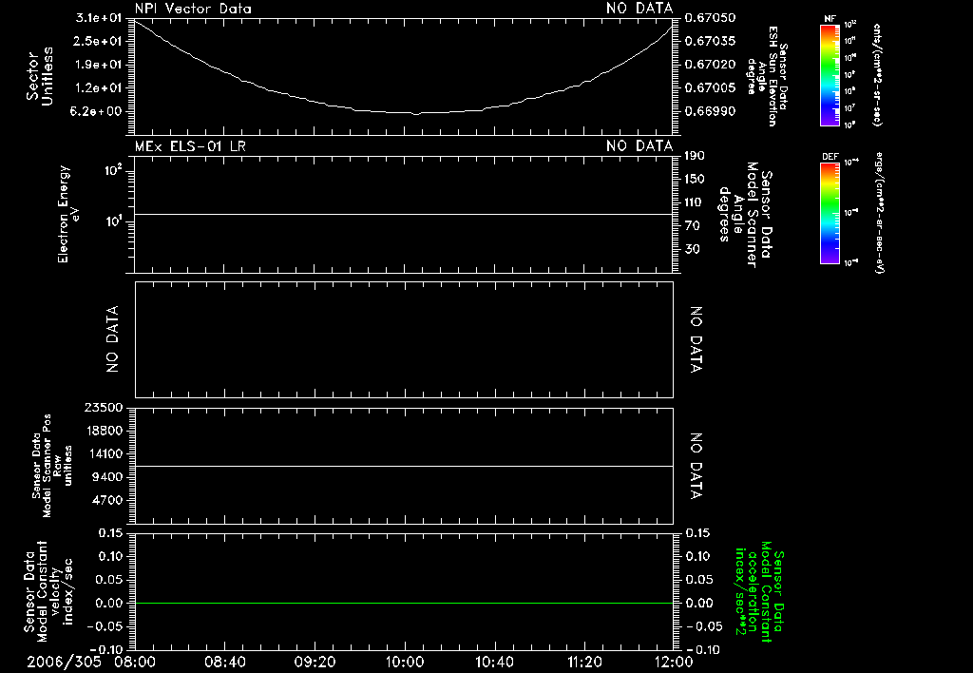Click the horizontal scanner position line in fourth panel
973x673 pixels.
click(x=403, y=466)
